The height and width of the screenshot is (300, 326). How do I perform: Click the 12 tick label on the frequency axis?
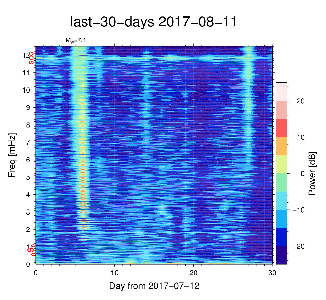click(26, 55)
